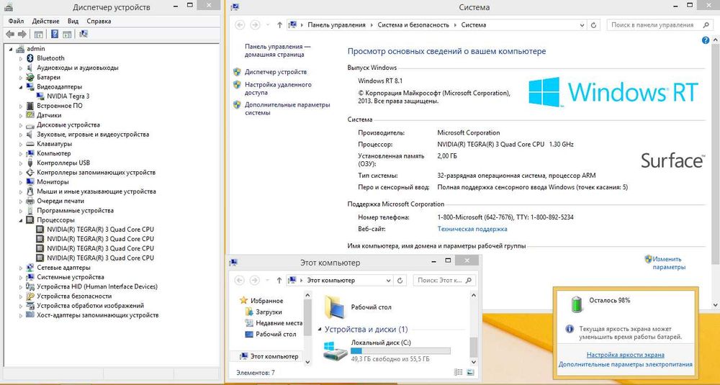Click Панель управления breadcrumb
Screen dimensions: 720x385
click(336, 25)
